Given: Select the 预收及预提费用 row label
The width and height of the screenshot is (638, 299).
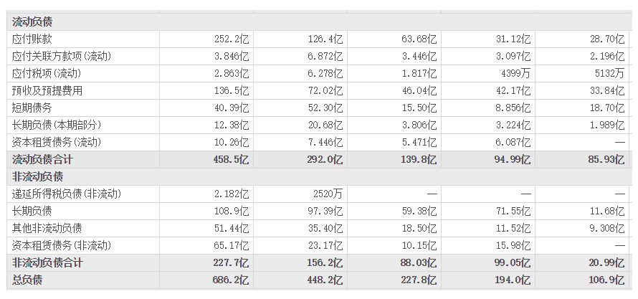Looking at the screenshot, I should click(47, 90).
